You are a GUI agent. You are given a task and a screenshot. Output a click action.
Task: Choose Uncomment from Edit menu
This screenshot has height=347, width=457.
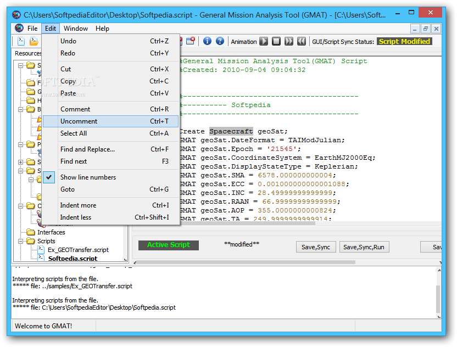(111, 121)
